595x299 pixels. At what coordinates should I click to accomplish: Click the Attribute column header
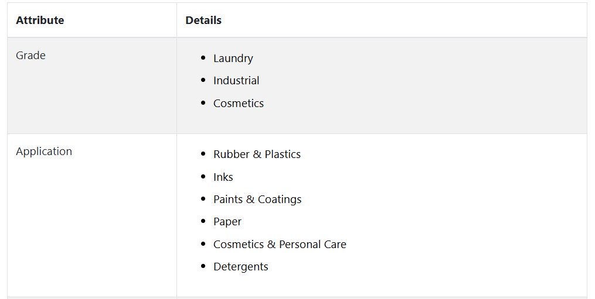40,20
